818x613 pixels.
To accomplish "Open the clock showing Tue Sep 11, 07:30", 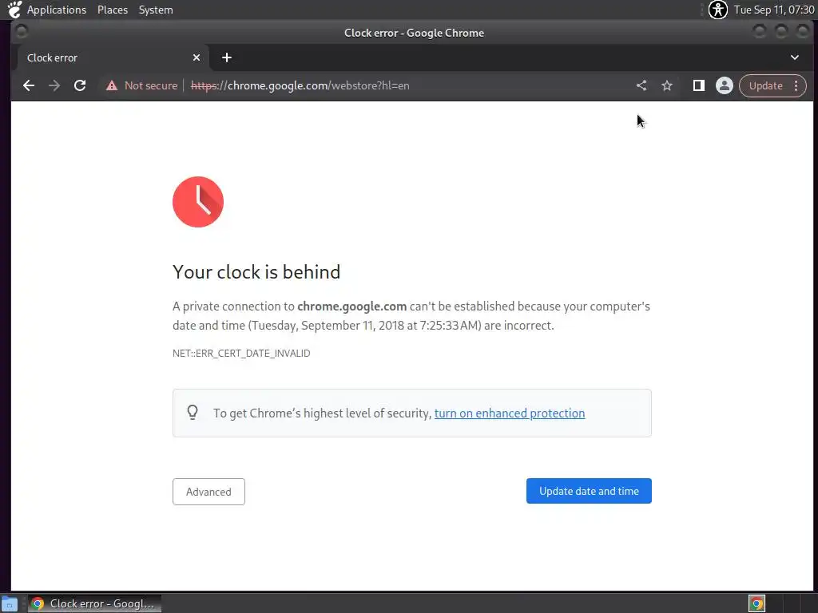I will click(x=773, y=10).
